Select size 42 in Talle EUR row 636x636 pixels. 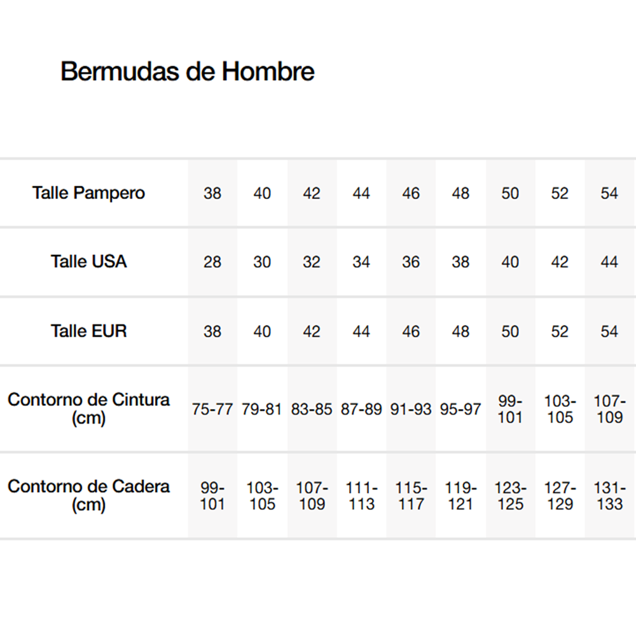coord(312,331)
